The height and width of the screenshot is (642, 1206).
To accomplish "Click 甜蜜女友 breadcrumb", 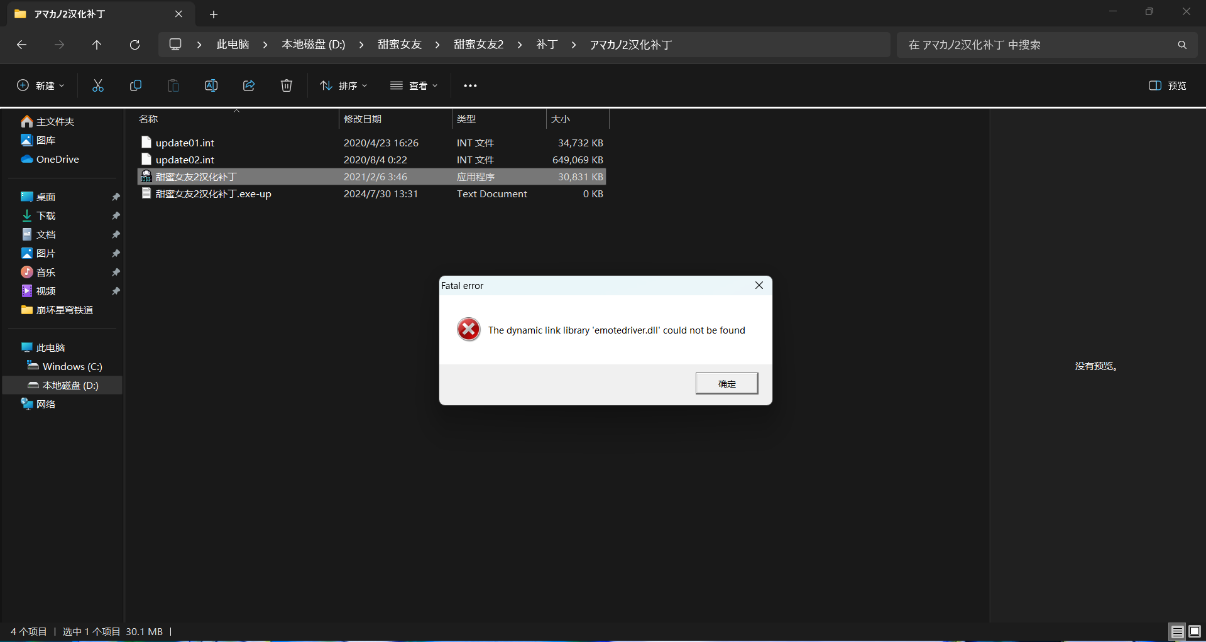I will tap(399, 45).
